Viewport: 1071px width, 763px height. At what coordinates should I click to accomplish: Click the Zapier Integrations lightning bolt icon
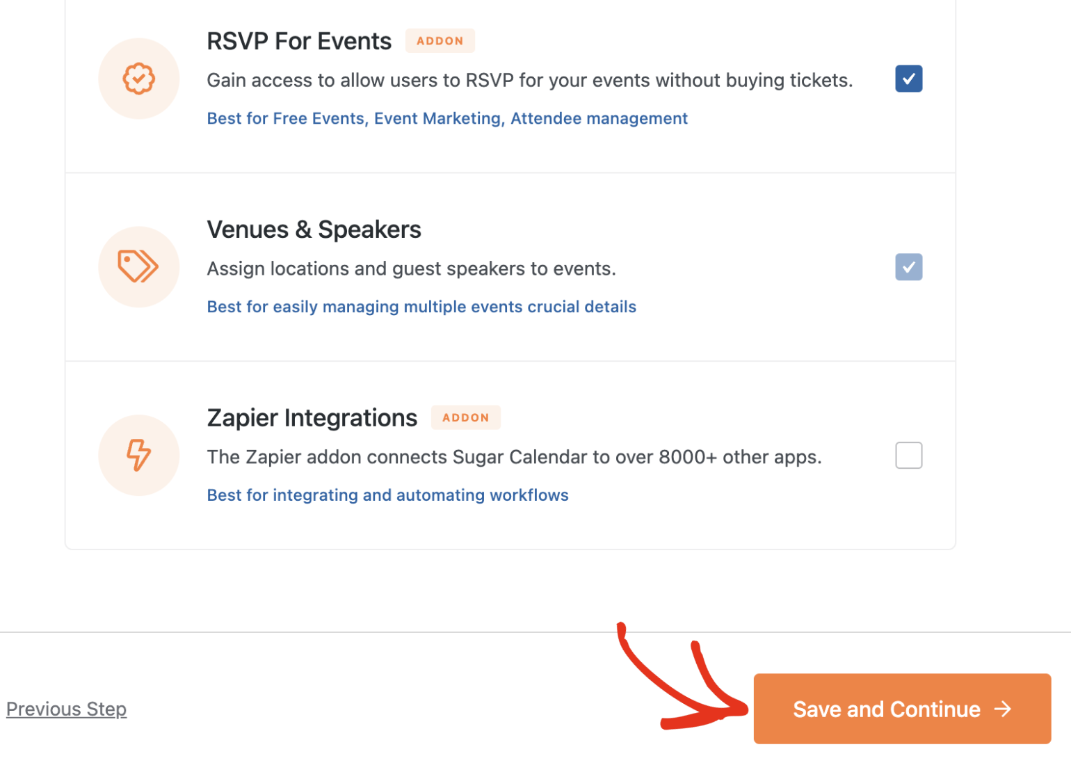[138, 455]
